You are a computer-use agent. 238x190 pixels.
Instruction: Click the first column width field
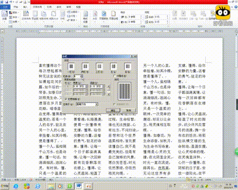pos(80,87)
